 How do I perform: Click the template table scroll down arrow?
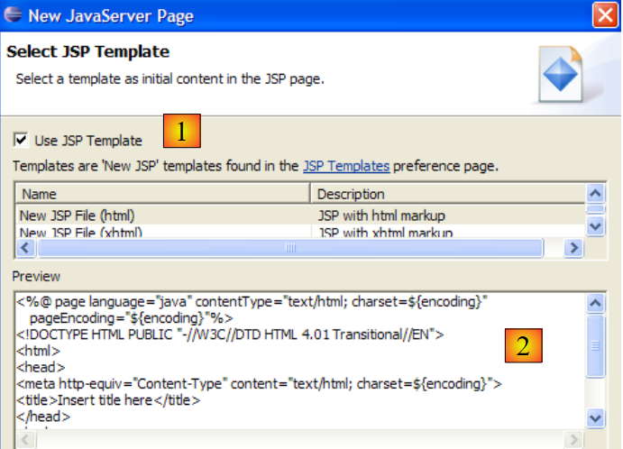click(595, 227)
